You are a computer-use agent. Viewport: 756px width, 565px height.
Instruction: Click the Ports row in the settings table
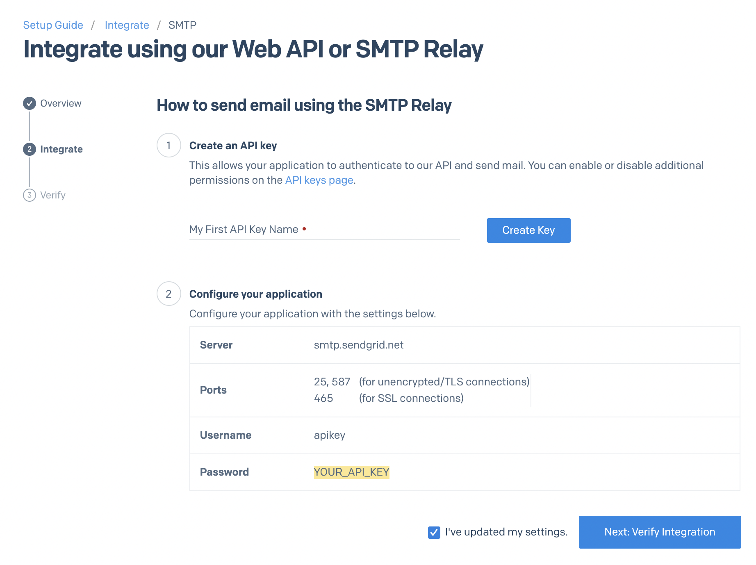coord(213,390)
